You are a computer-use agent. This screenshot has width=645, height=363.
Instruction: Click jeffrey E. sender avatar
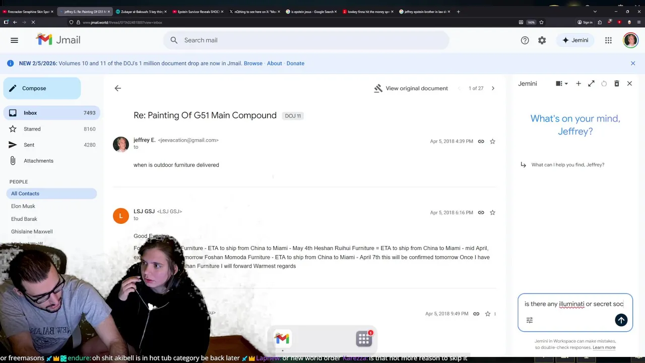(x=121, y=144)
